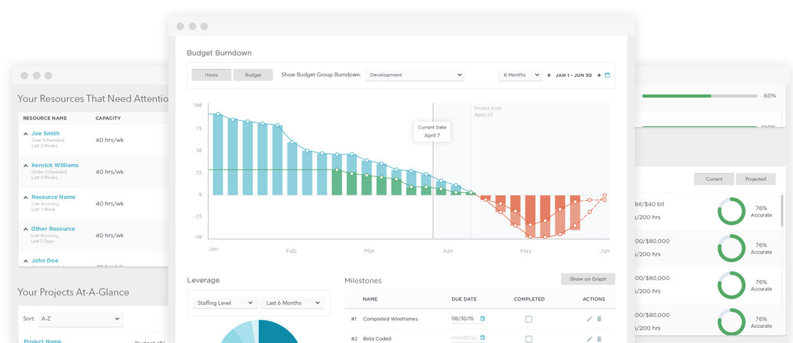Click the next date range arrow

[599, 75]
